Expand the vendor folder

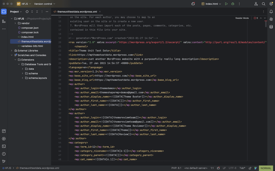click(x=15, y=23)
